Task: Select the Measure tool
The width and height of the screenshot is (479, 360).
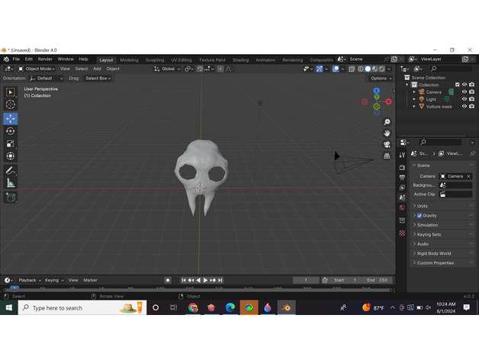Action: tap(11, 183)
